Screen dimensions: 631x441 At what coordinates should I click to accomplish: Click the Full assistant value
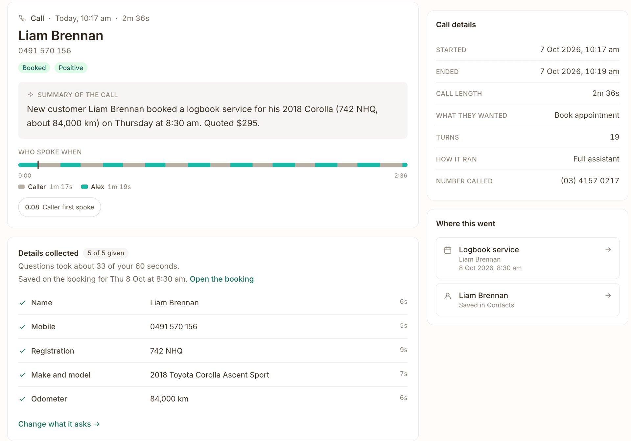(596, 159)
